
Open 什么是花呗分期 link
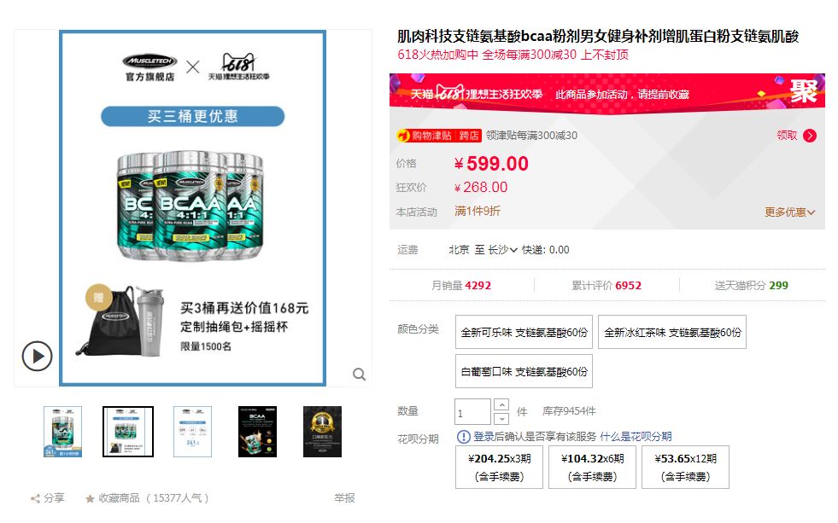pyautogui.click(x=636, y=437)
